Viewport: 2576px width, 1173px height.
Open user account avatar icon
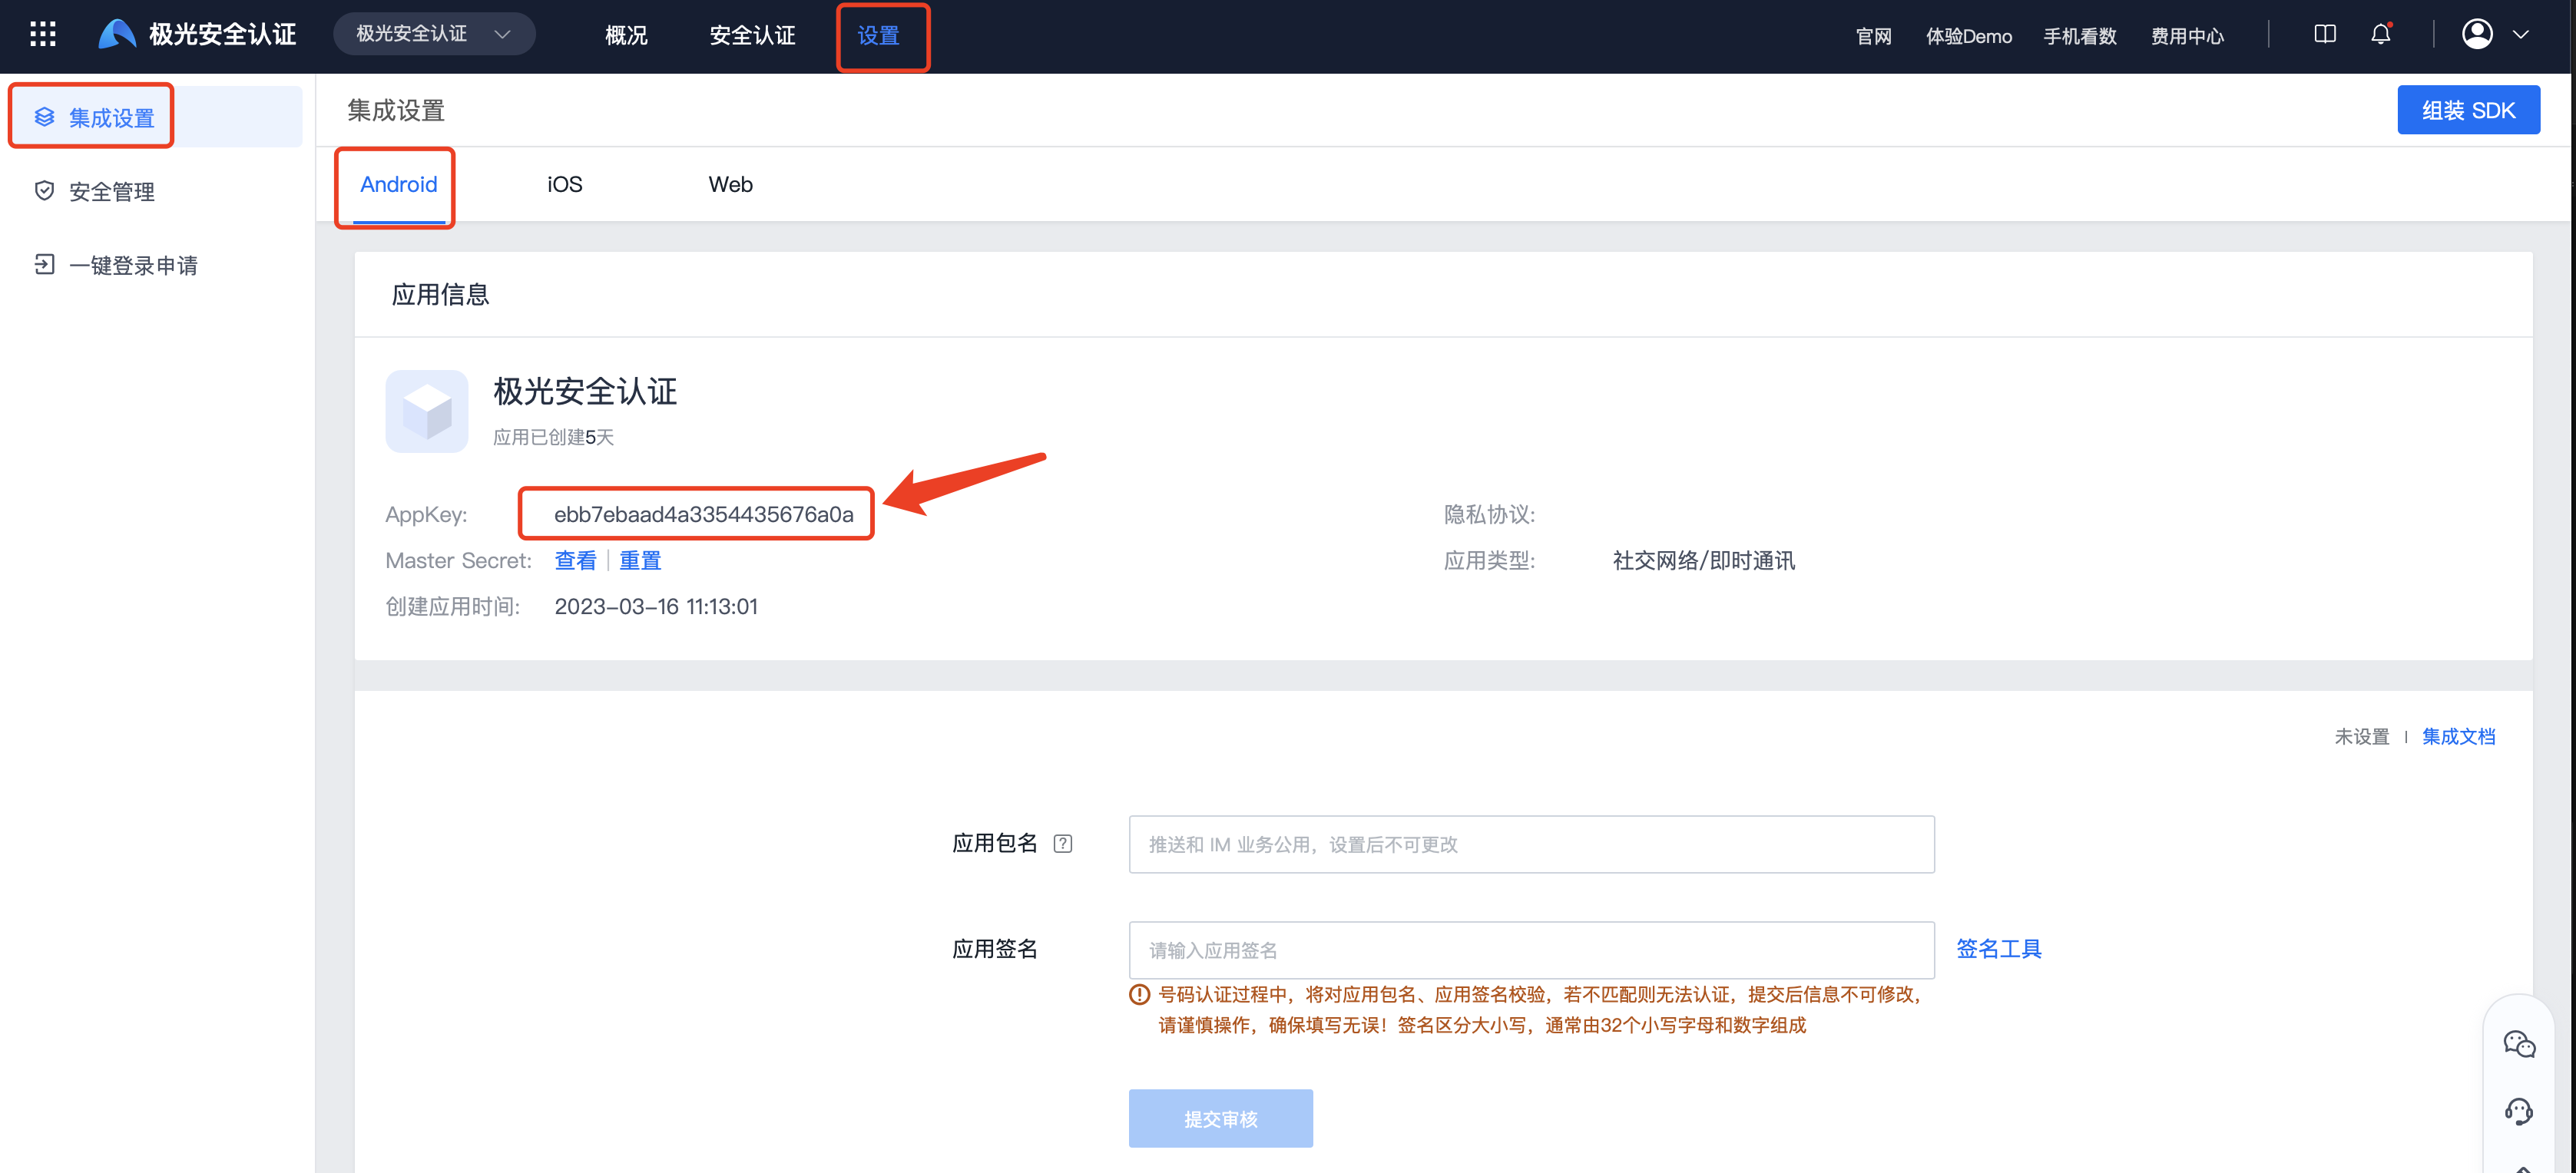pyautogui.click(x=2476, y=34)
